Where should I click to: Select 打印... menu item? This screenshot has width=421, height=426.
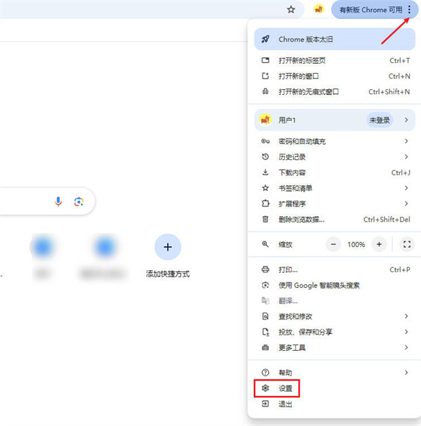point(335,269)
